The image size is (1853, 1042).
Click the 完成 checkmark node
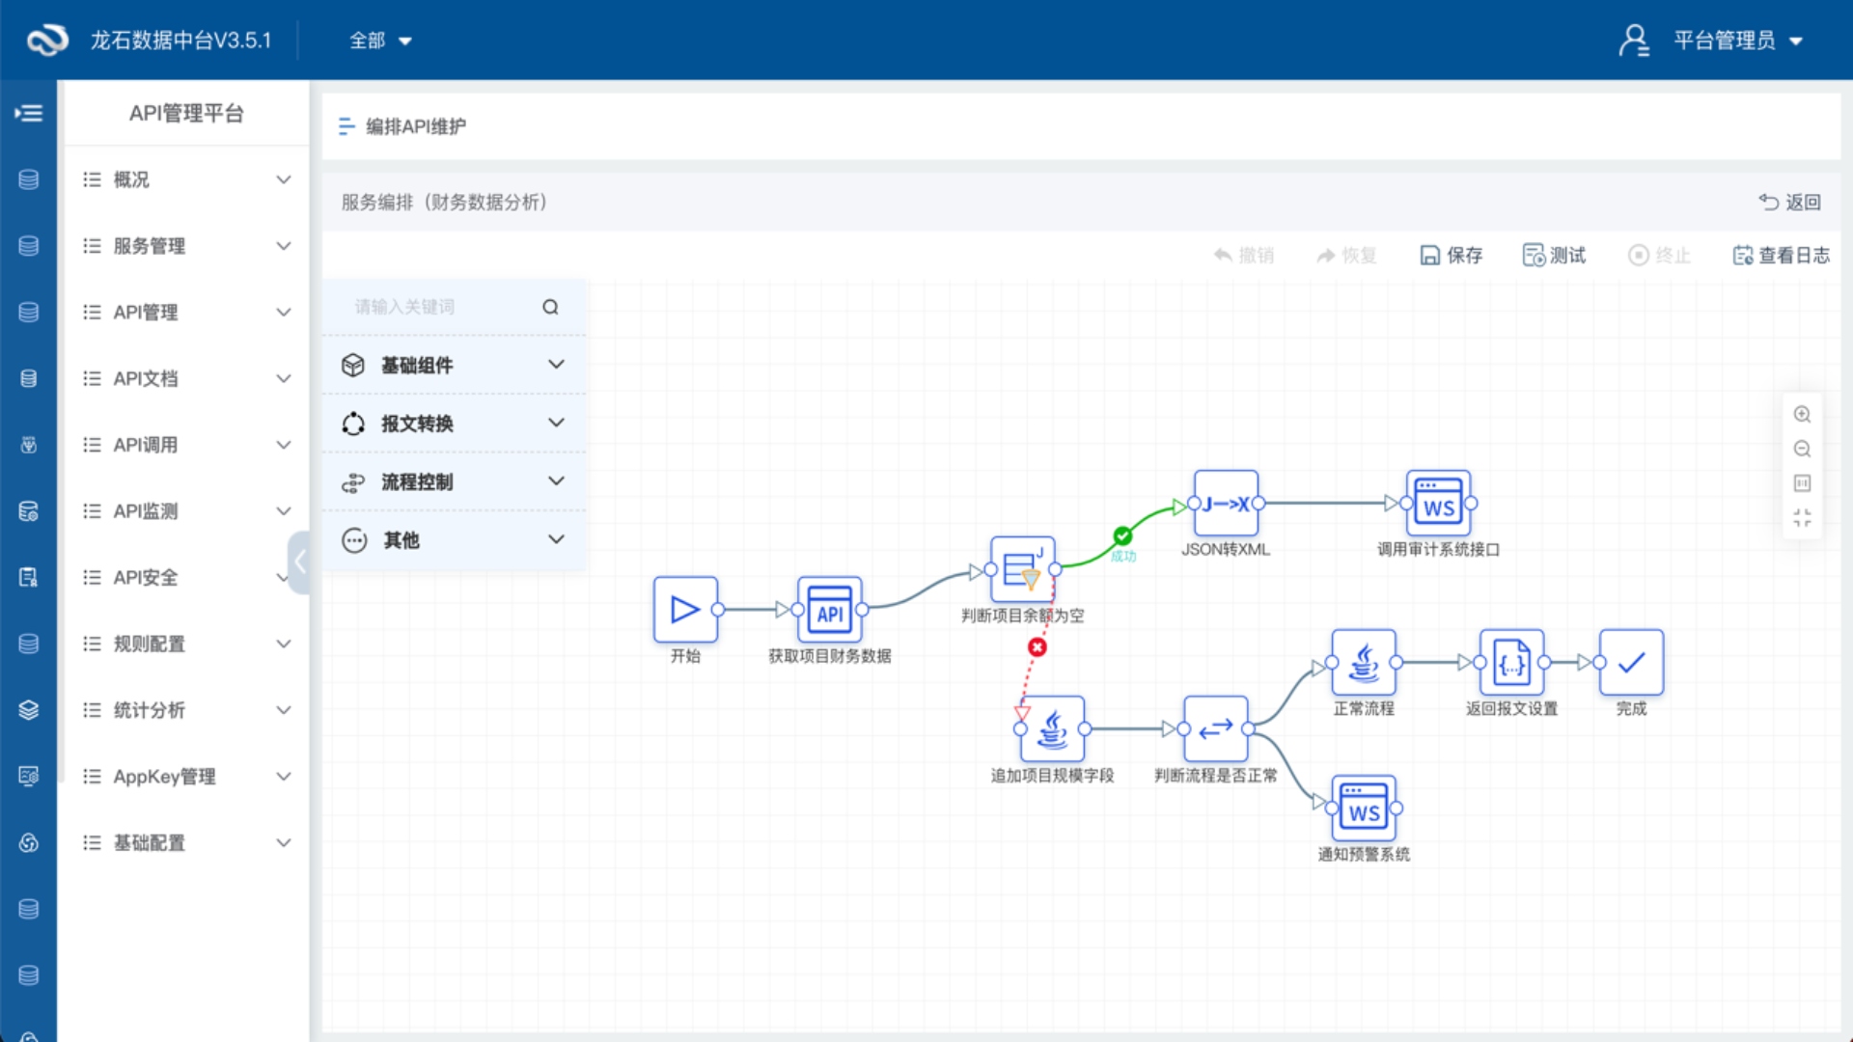1631,663
